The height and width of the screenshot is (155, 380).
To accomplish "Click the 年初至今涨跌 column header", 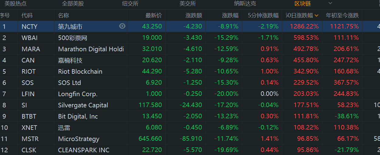I will [x=342, y=15].
